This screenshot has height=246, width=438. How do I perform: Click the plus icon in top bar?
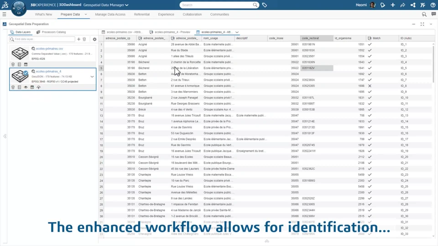pyautogui.click(x=393, y=5)
